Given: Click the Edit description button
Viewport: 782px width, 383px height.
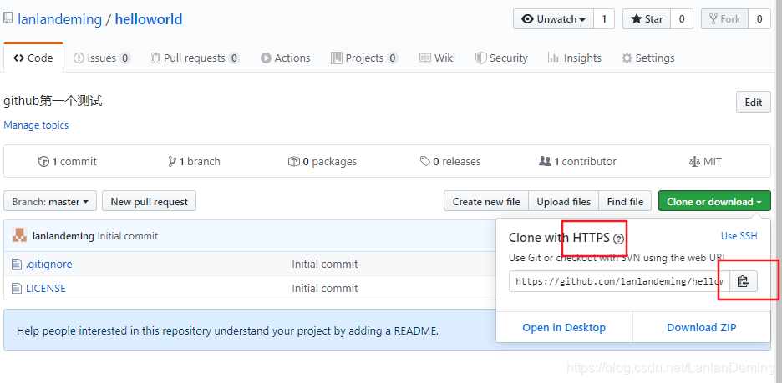Looking at the screenshot, I should pyautogui.click(x=753, y=102).
